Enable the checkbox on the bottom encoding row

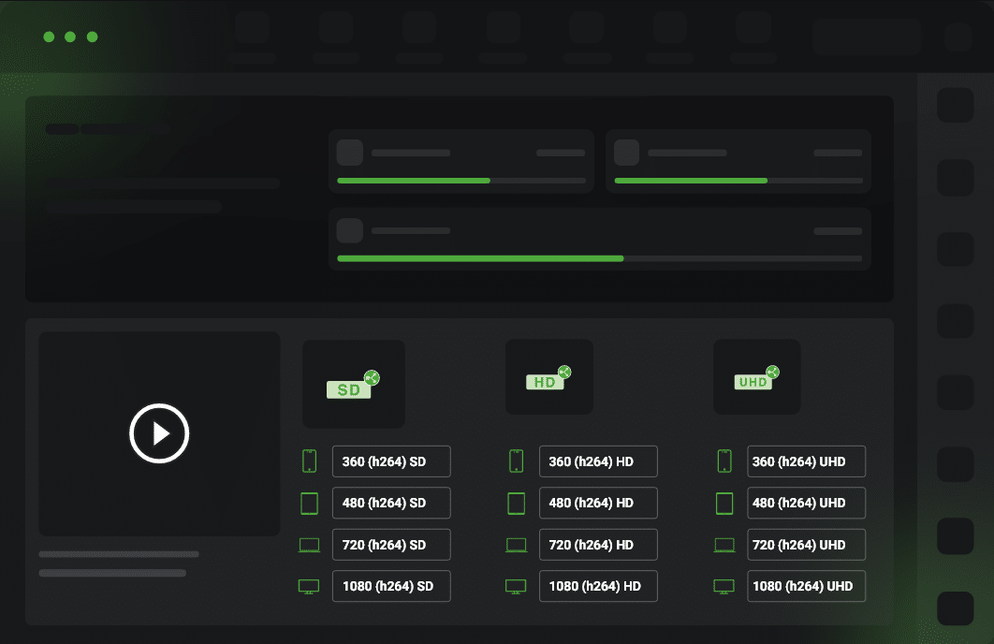point(349,230)
